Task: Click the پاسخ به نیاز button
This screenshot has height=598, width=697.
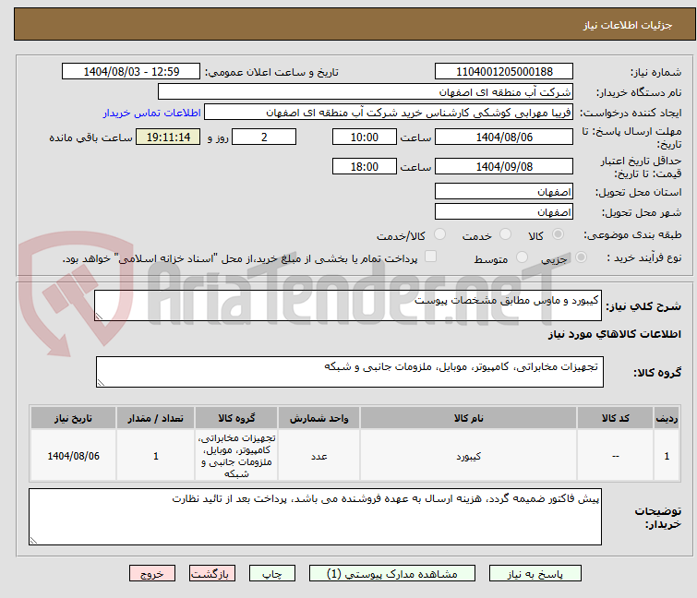Action: pyautogui.click(x=535, y=573)
